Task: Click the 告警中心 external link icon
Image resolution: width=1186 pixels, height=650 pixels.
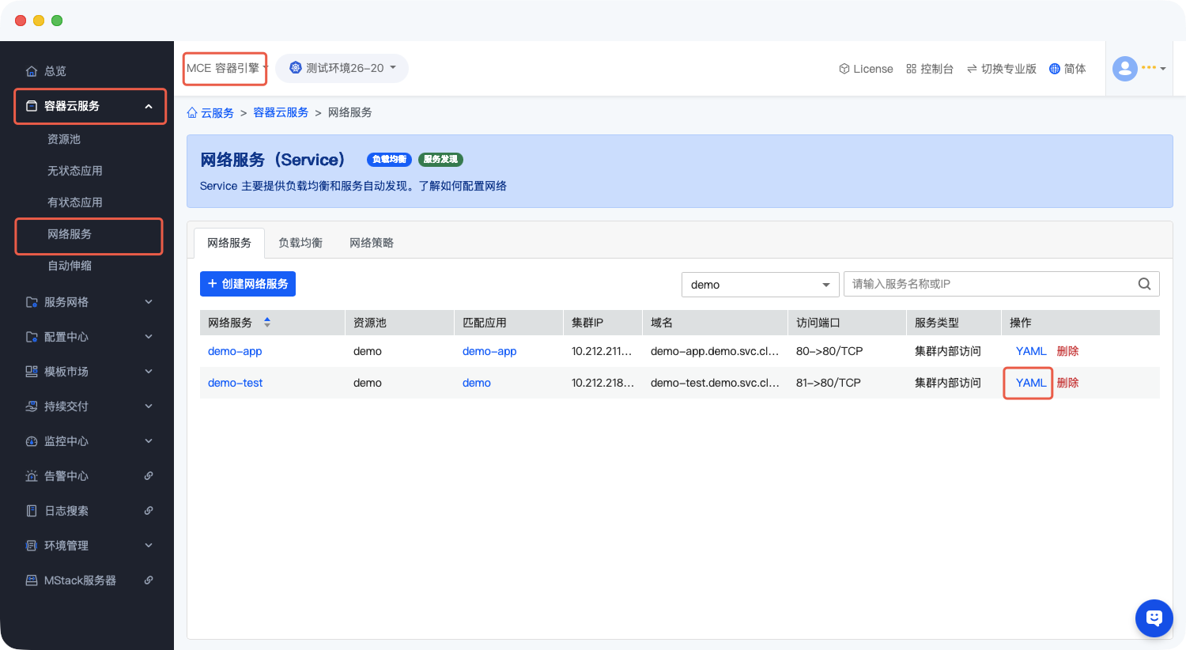Action: pos(149,476)
